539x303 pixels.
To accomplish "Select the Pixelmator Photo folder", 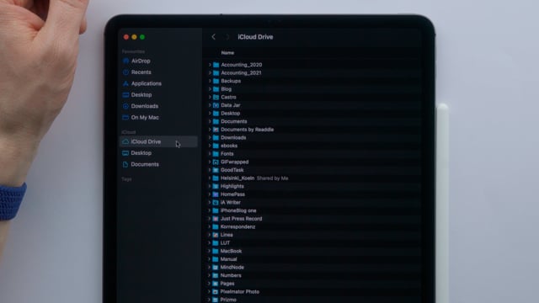I will [x=313, y=292].
